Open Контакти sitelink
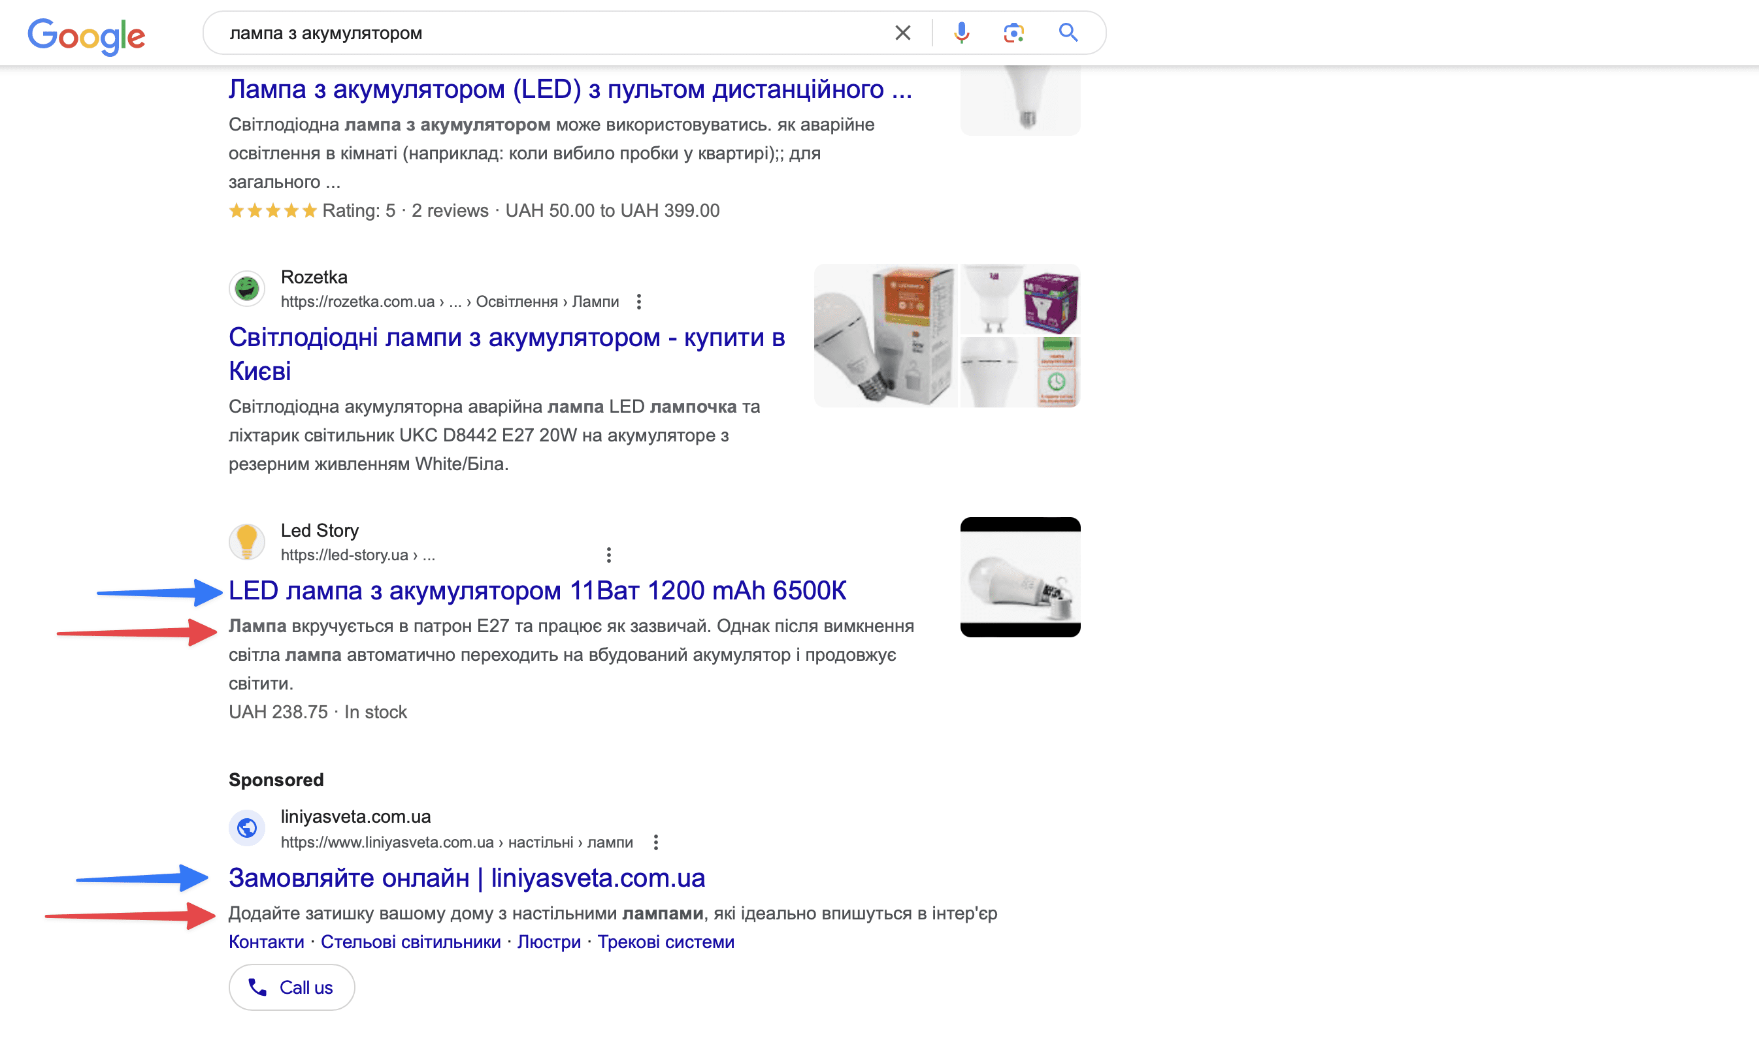1759x1050 pixels. click(x=266, y=942)
